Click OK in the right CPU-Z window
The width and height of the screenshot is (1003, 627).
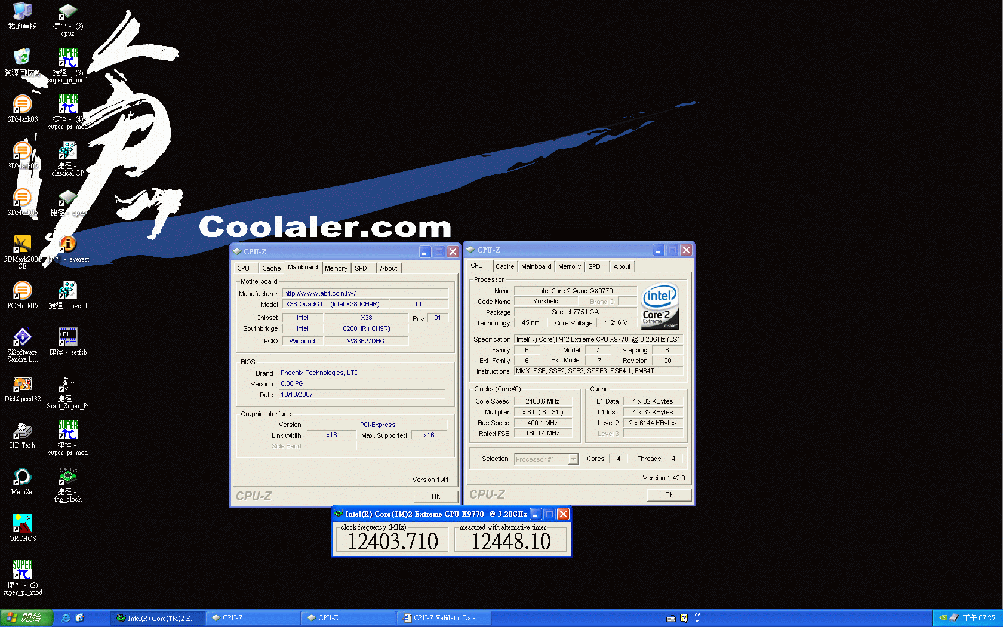pos(669,495)
